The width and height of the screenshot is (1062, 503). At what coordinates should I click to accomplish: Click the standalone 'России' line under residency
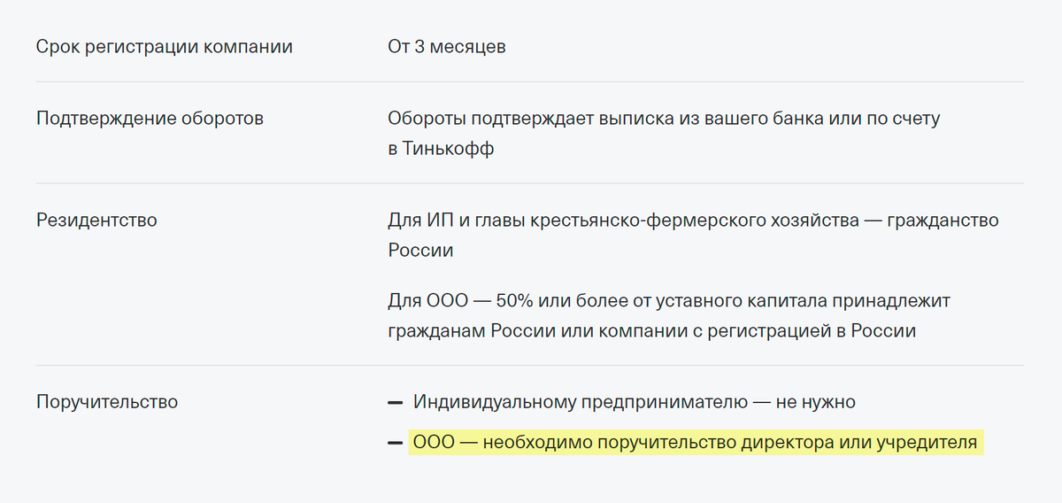point(420,251)
